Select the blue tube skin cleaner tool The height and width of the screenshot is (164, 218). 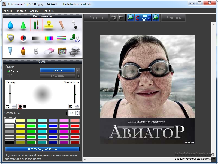coord(10,51)
